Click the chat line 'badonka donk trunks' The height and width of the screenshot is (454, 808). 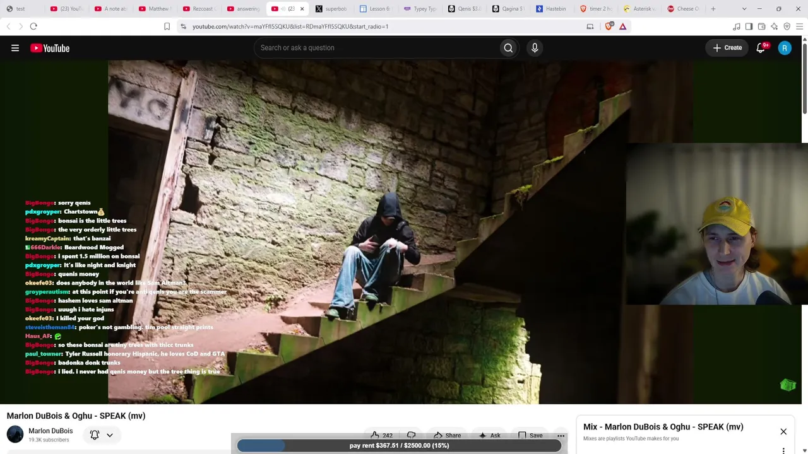point(89,363)
